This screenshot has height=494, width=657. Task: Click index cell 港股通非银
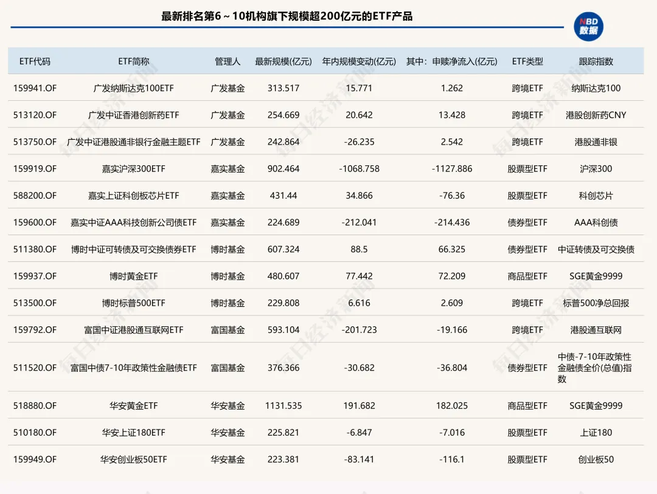596,142
